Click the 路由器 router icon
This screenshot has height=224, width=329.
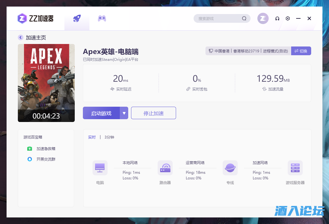click(x=165, y=168)
